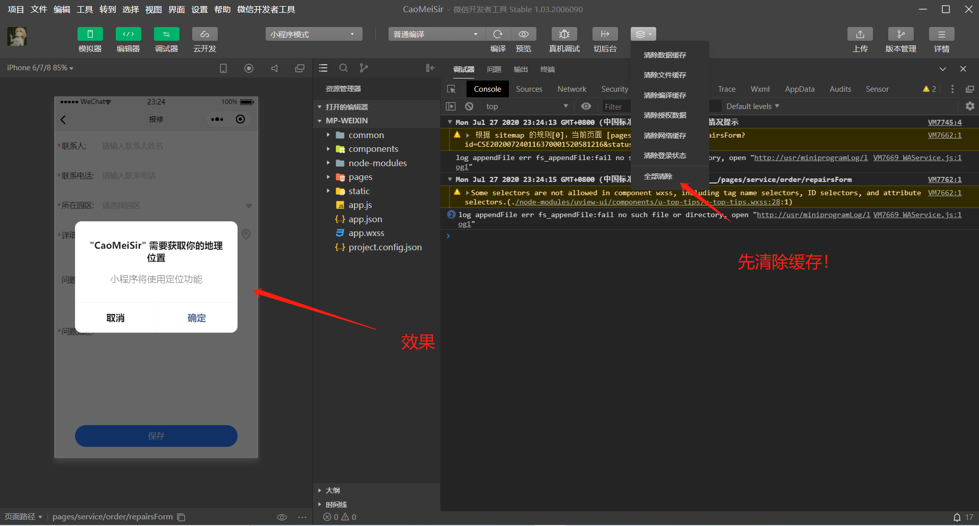Open the iPhone 6/7/8 device dropdown
This screenshot has width=979, height=526.
click(x=40, y=68)
